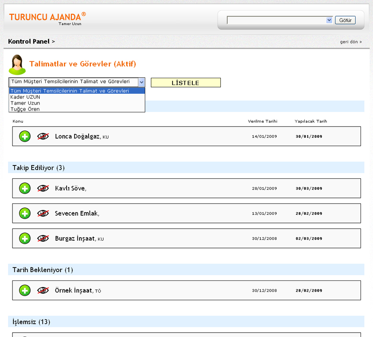Collapse the customer representative dropdown arrow

pos(141,82)
